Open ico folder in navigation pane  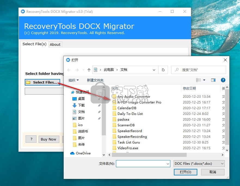[80, 125]
